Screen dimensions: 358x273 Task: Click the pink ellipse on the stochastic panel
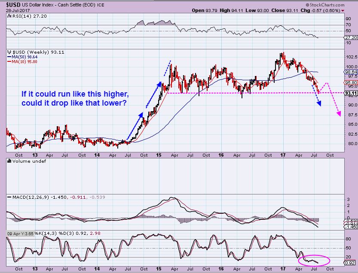click(314, 260)
